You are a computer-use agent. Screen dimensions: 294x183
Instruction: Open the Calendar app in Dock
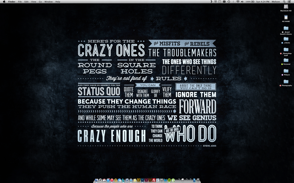(x=104, y=180)
